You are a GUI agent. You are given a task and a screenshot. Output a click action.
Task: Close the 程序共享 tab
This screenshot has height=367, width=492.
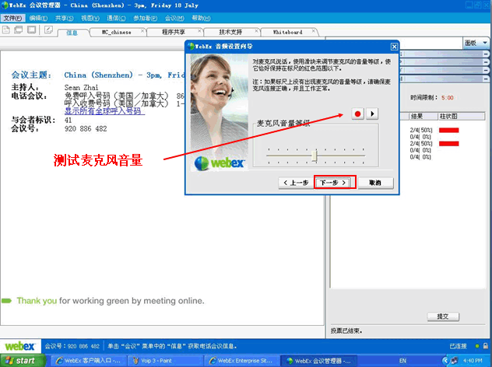[x=199, y=31]
